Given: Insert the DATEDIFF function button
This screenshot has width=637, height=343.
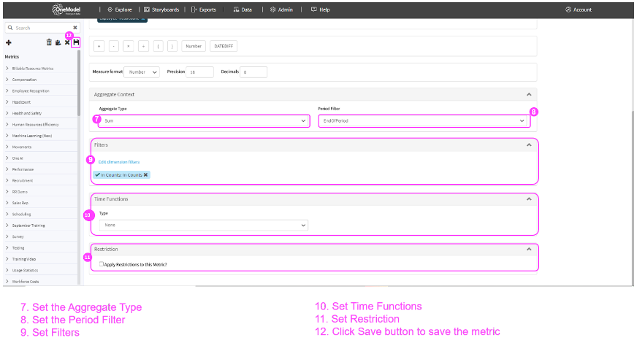Looking at the screenshot, I should (223, 46).
